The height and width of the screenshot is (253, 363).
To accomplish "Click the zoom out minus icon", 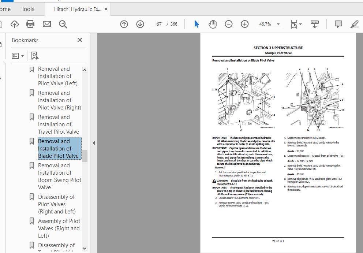I will point(228,24).
